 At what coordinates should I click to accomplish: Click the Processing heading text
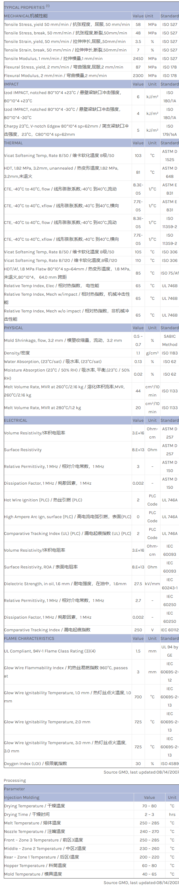point(15,780)
